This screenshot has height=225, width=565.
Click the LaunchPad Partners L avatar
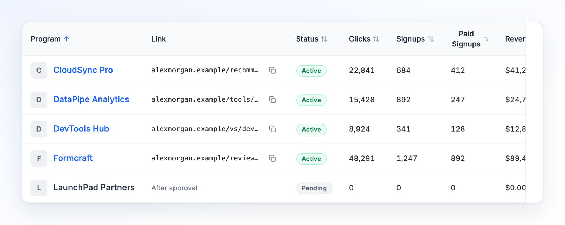pos(39,188)
